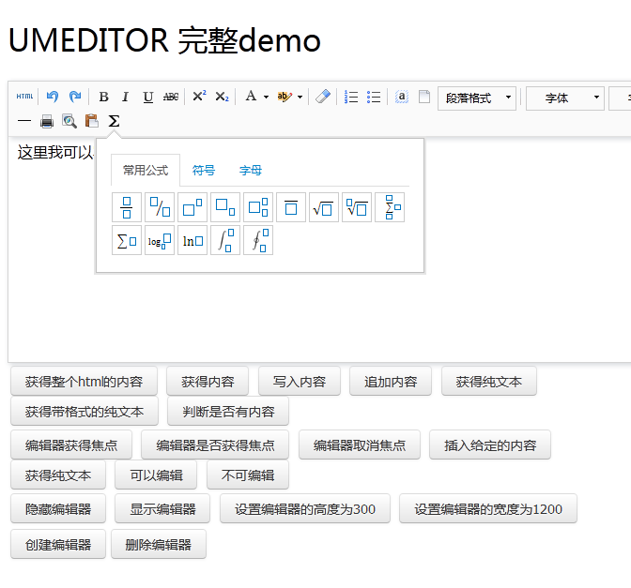Insert a contour integral formula
This screenshot has width=631, height=588.
pos(258,240)
